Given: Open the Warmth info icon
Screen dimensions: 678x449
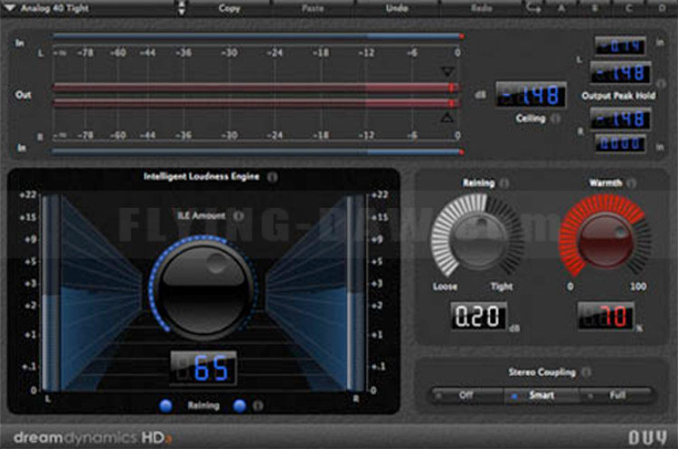Looking at the screenshot, I should (631, 183).
